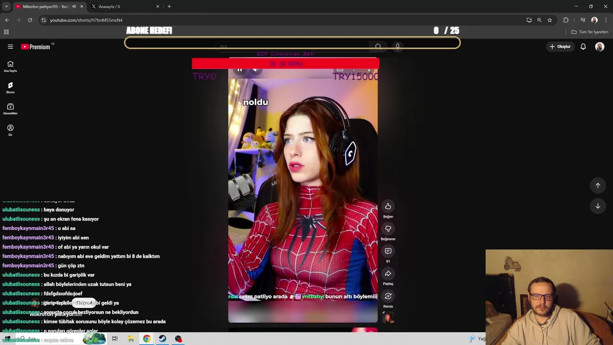Open the YouTube hamburger guide menu
The height and width of the screenshot is (345, 613).
pyautogui.click(x=10, y=46)
